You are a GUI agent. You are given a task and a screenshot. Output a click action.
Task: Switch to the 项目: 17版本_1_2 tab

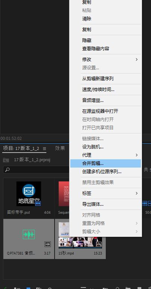pyautogui.click(x=21, y=148)
